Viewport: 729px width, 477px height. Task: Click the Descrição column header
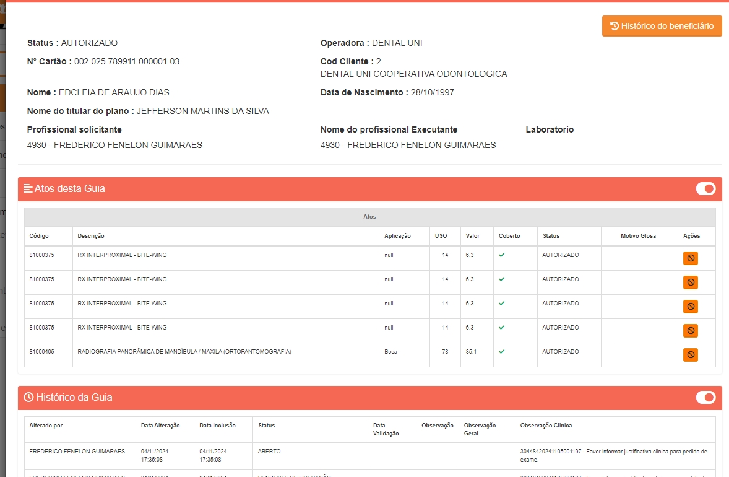tap(91, 236)
